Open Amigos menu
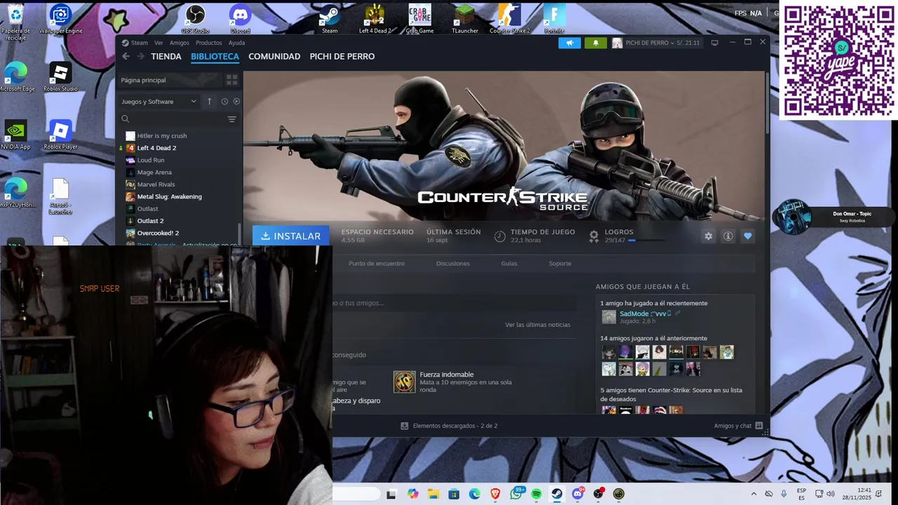Screen dimensions: 898x505 coord(180,43)
